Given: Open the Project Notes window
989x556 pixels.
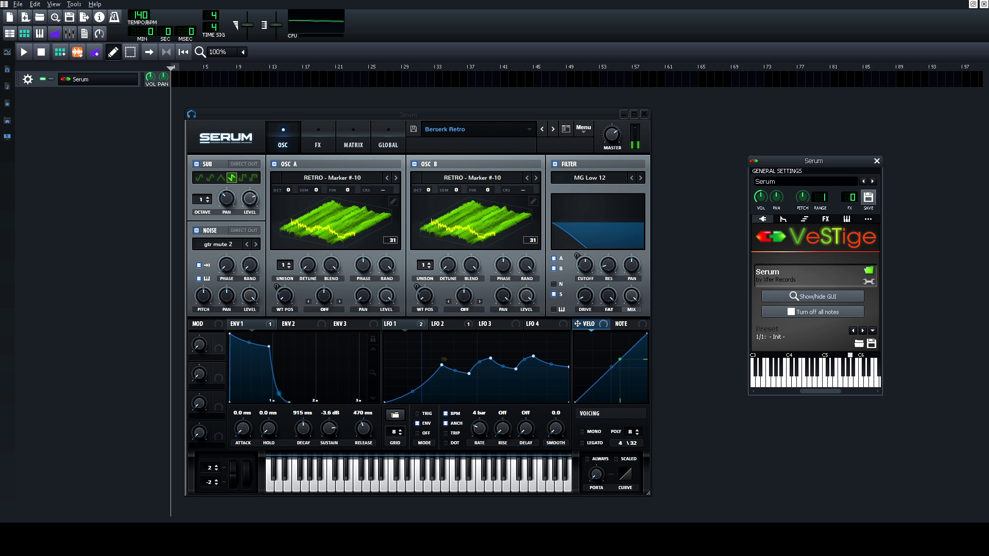Looking at the screenshot, I should tap(84, 34).
